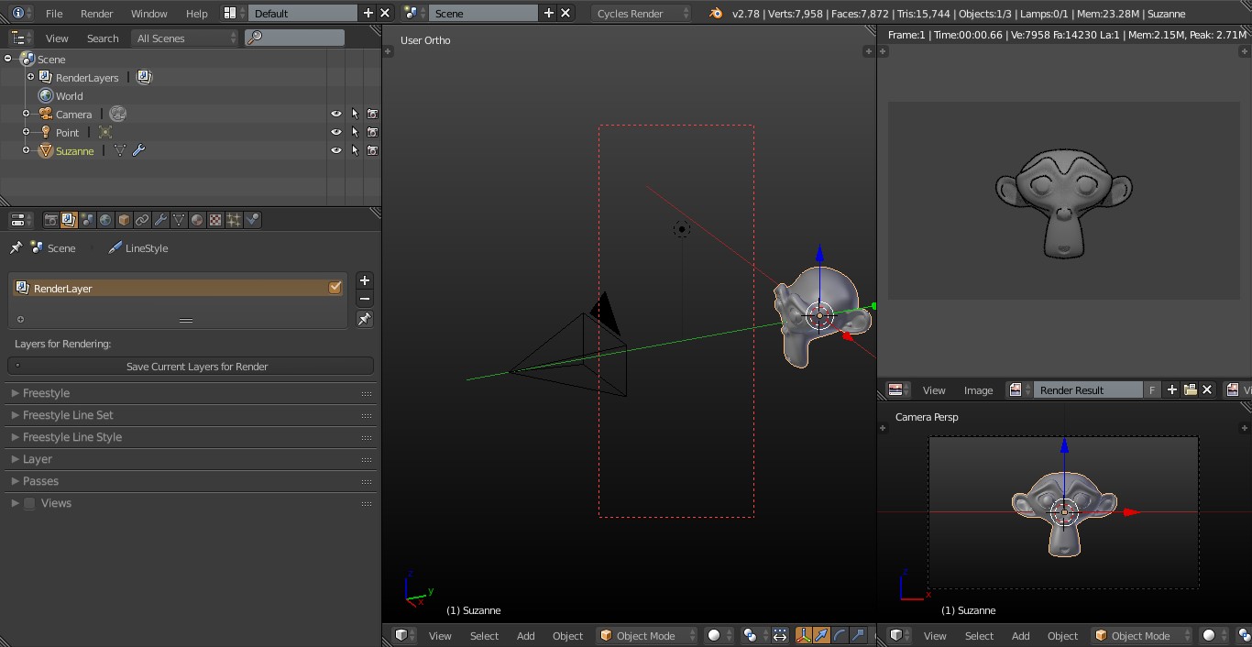Pin properties context next to Scene breadcrumb
1252x647 pixels.
click(x=16, y=247)
